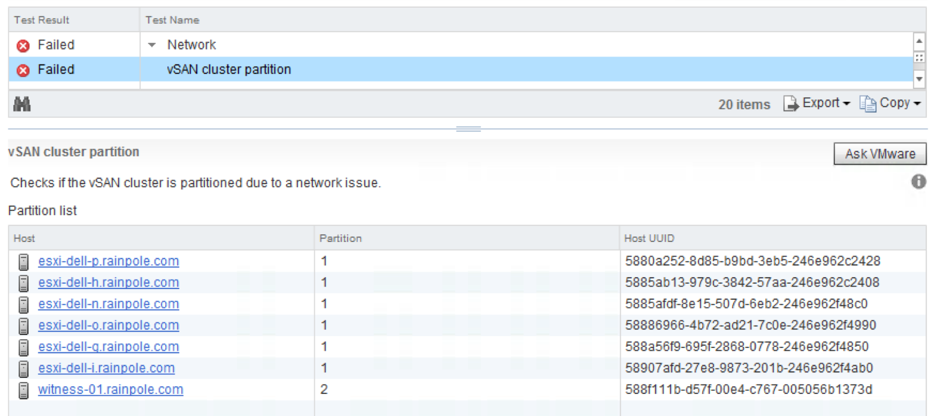Click the scroll down arrow in test list
Screen dimensions: 937x416
919,78
